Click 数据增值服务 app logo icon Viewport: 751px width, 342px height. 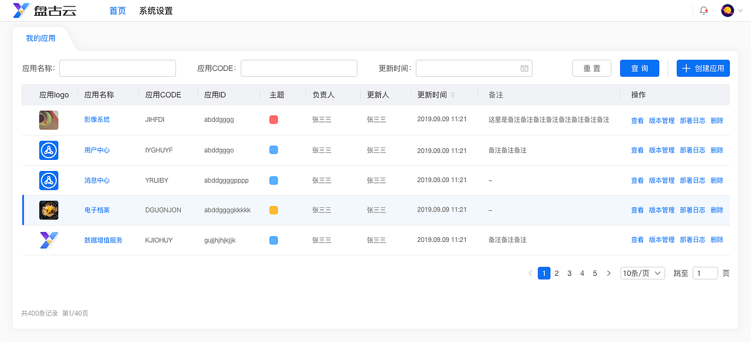pyautogui.click(x=49, y=240)
